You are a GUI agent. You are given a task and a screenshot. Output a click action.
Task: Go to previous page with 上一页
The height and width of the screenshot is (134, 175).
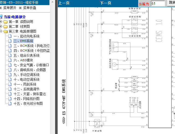pos(64,3)
